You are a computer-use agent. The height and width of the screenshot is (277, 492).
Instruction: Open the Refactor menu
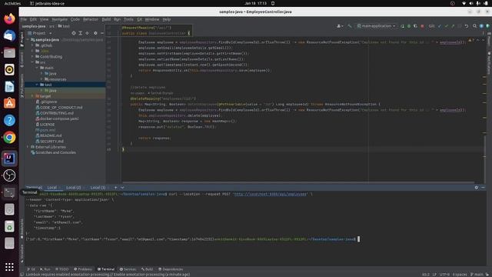pos(91,19)
